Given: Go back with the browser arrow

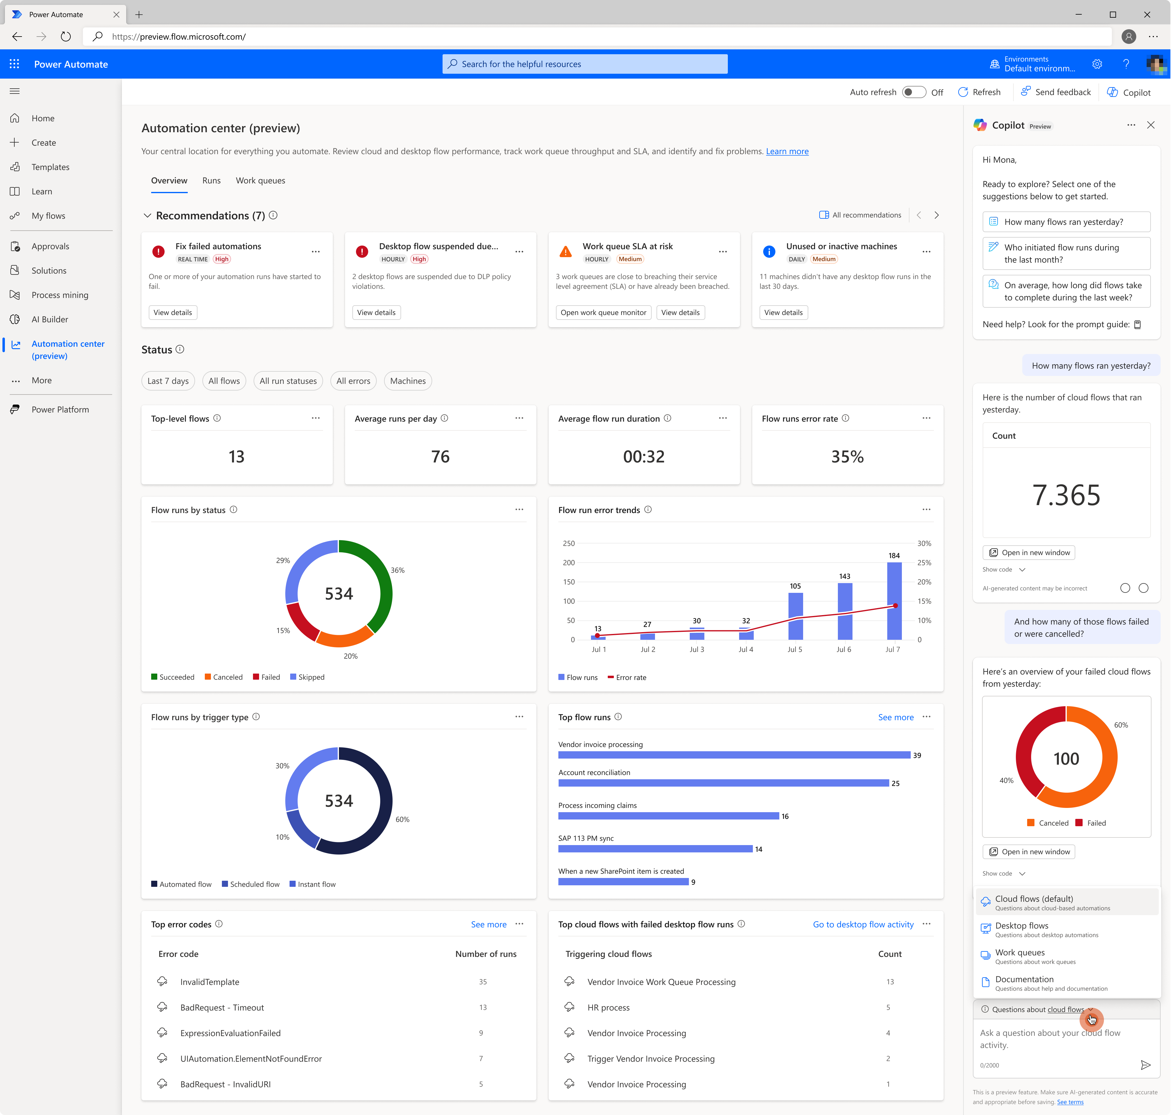Looking at the screenshot, I should (17, 37).
